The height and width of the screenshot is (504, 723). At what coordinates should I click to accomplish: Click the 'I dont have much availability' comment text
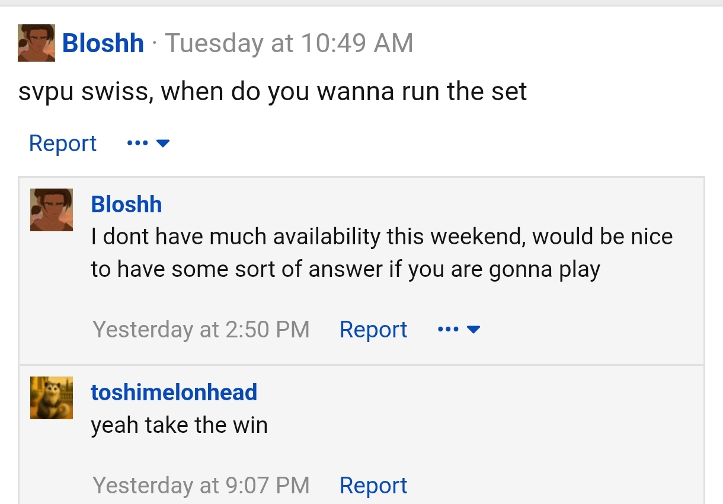pos(382,253)
